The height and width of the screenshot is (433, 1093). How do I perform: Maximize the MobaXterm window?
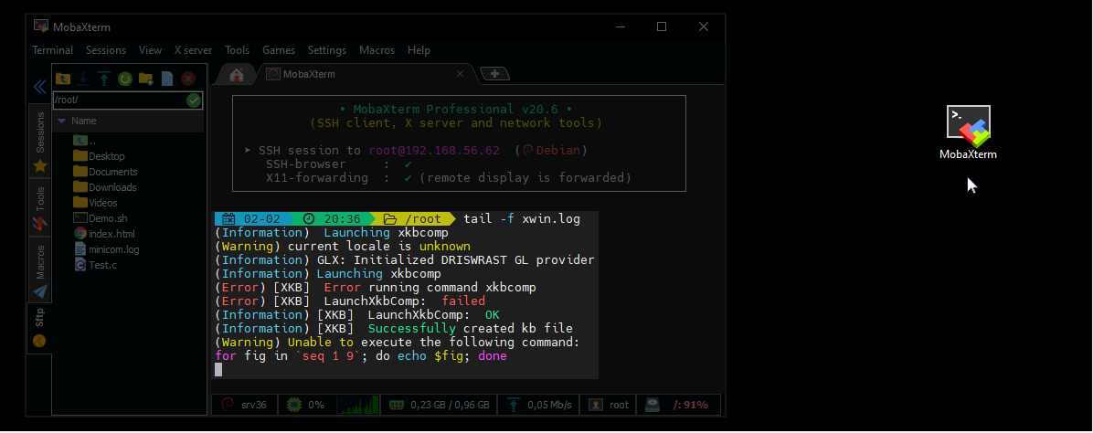click(662, 26)
